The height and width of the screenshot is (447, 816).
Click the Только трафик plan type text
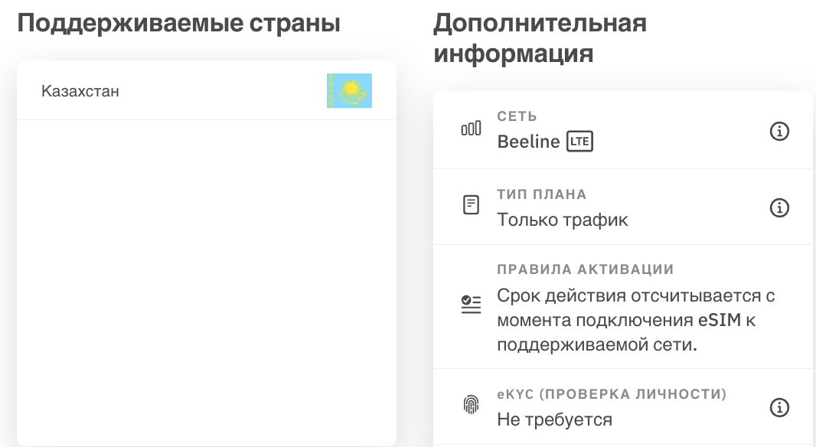[563, 220]
